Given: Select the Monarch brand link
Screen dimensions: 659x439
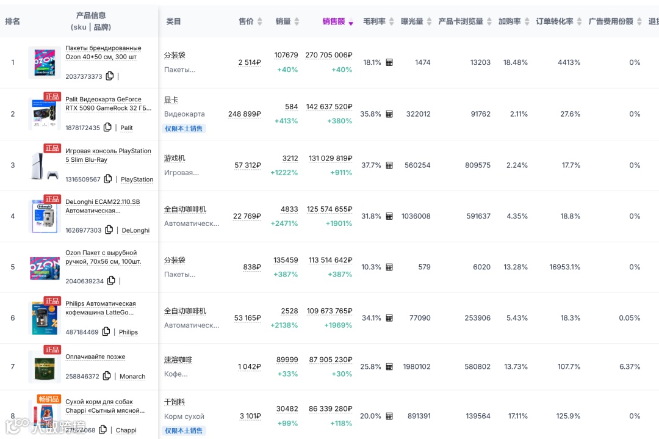Looking at the screenshot, I should click(x=132, y=376).
